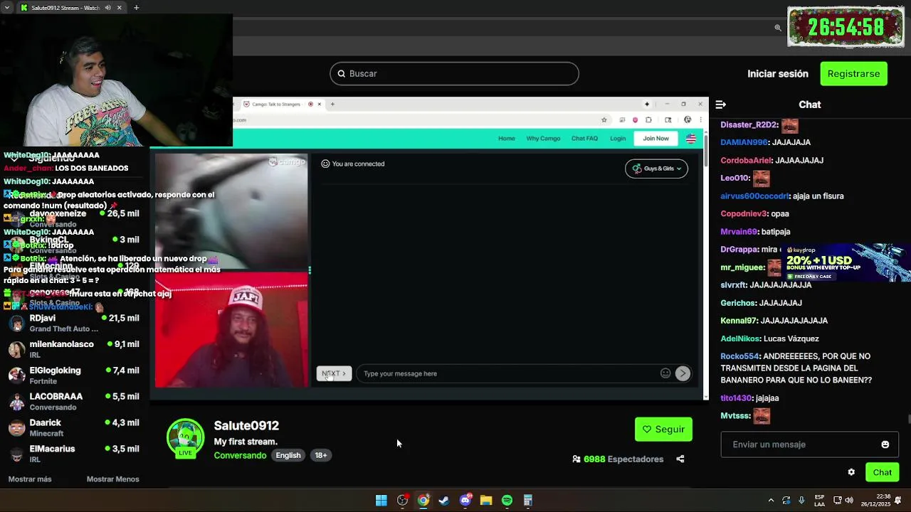Click the streamed Camgo page scrollbar
The image size is (911, 512).
tap(705, 149)
